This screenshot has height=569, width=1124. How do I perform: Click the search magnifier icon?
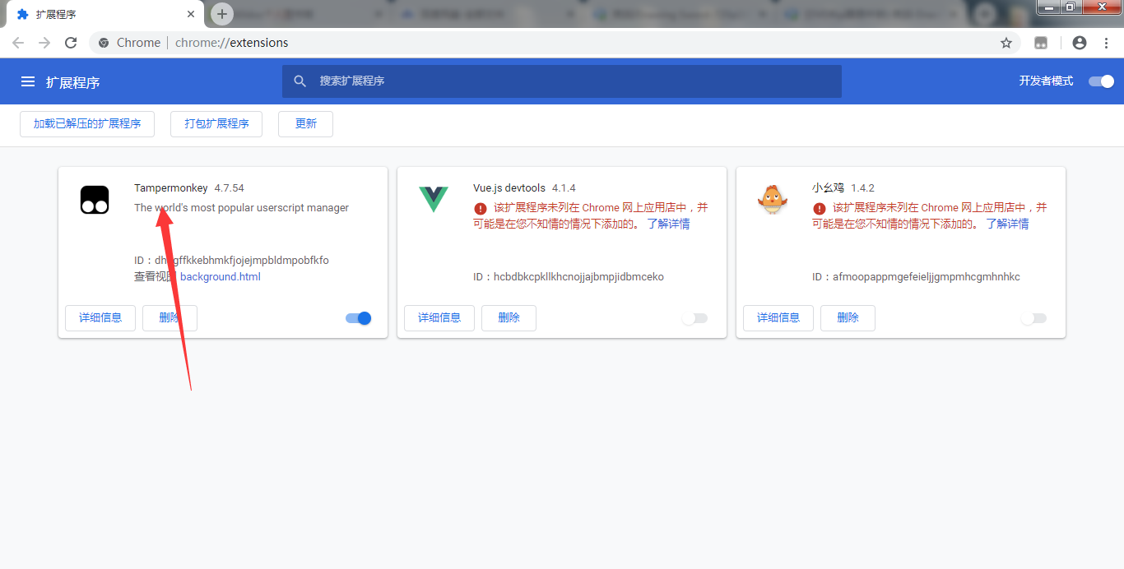tap(300, 81)
